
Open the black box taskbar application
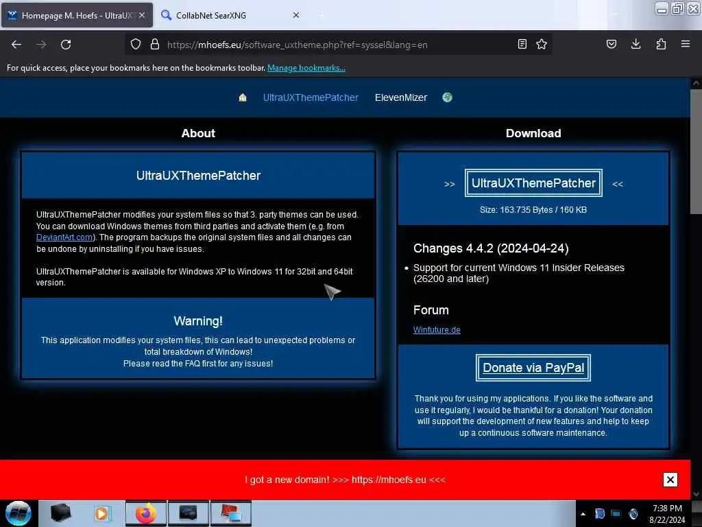[61, 513]
